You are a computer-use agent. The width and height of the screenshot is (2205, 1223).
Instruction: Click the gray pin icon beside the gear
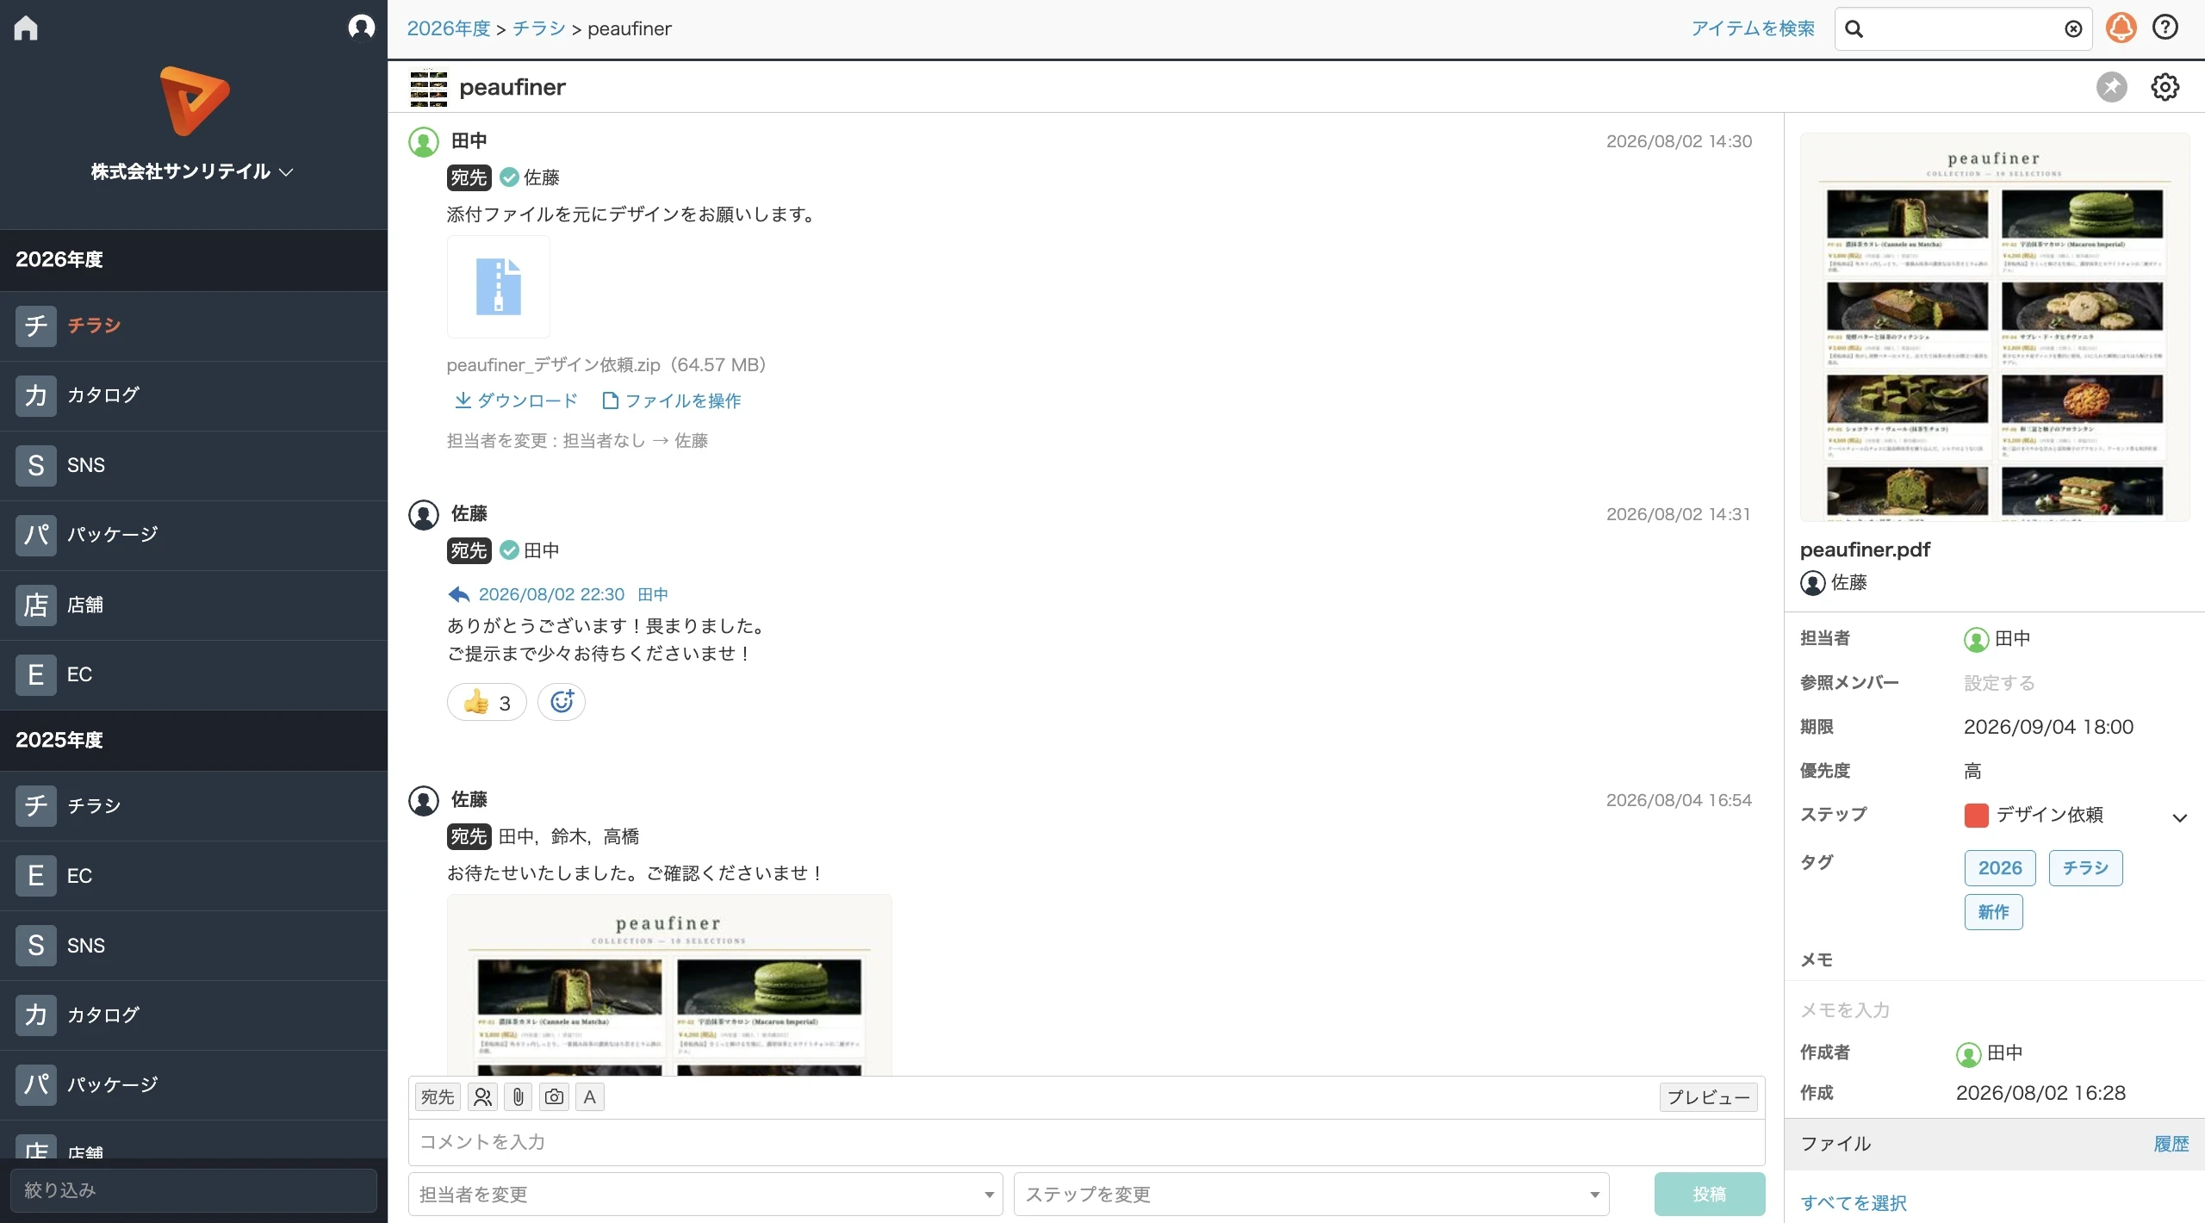coord(2111,87)
